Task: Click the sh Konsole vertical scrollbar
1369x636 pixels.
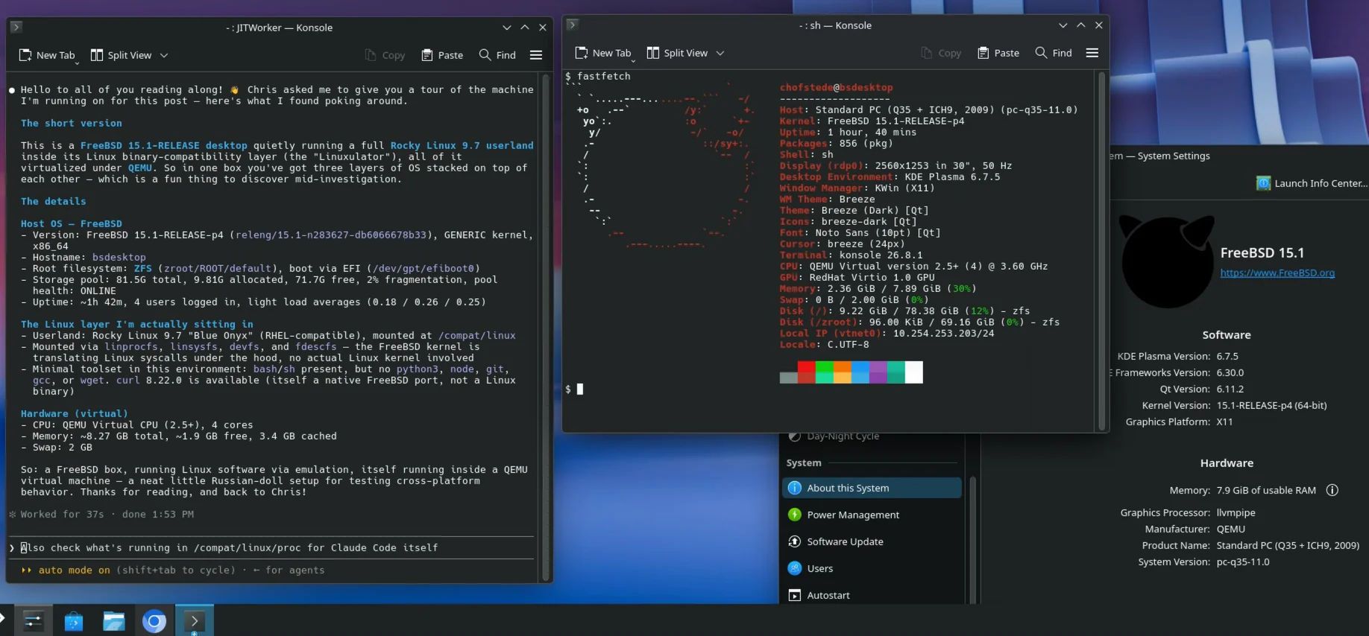Action: click(1101, 250)
